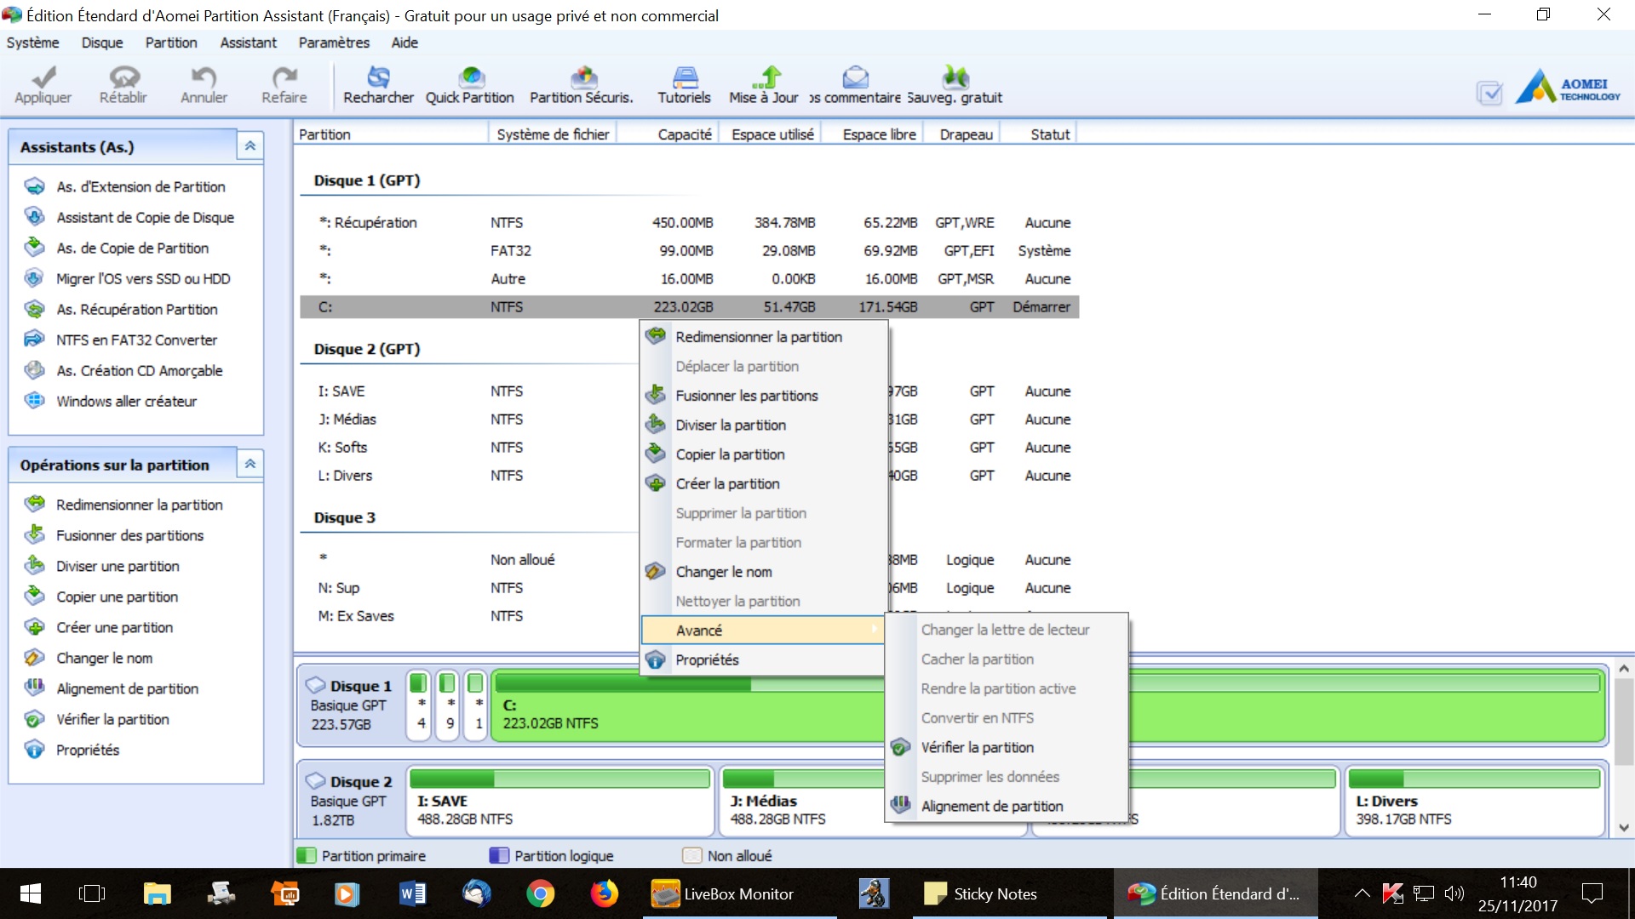Click Changer le nom sidebar link

pyautogui.click(x=104, y=658)
